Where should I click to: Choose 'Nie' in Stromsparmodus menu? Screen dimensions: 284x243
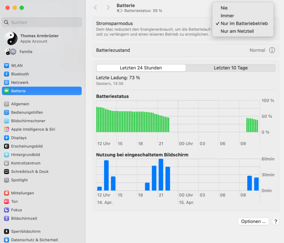click(x=224, y=8)
